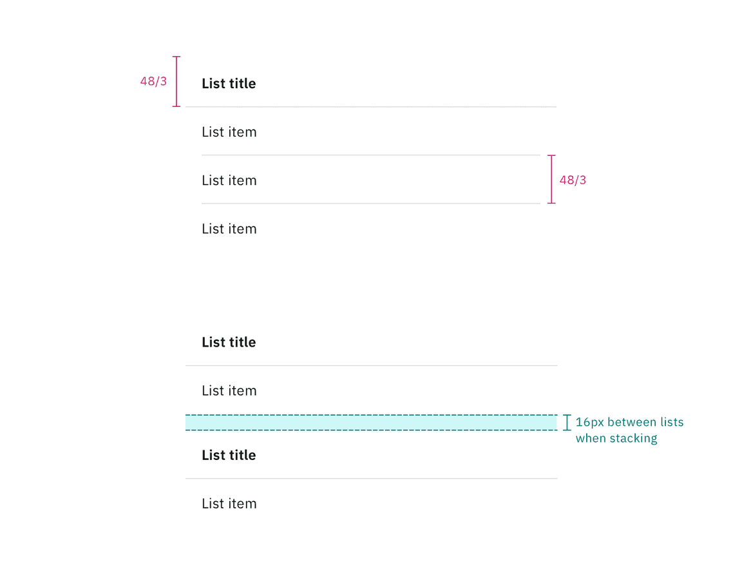Click the pink height bracket beside the top title

(x=176, y=82)
